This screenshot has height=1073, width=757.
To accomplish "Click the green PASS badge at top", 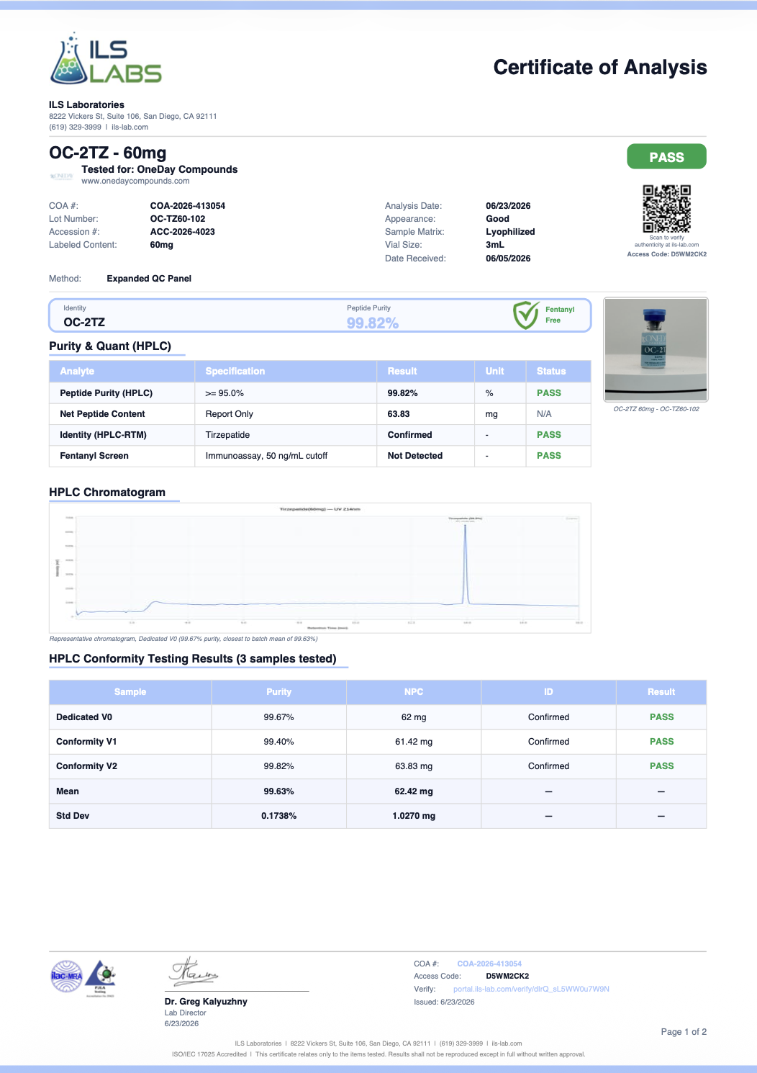I will [666, 157].
